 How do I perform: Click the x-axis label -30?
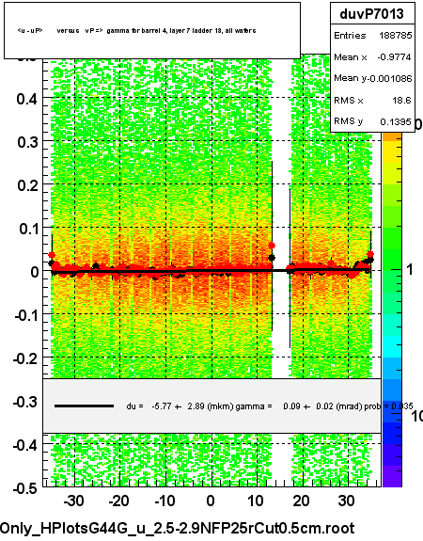(x=73, y=501)
